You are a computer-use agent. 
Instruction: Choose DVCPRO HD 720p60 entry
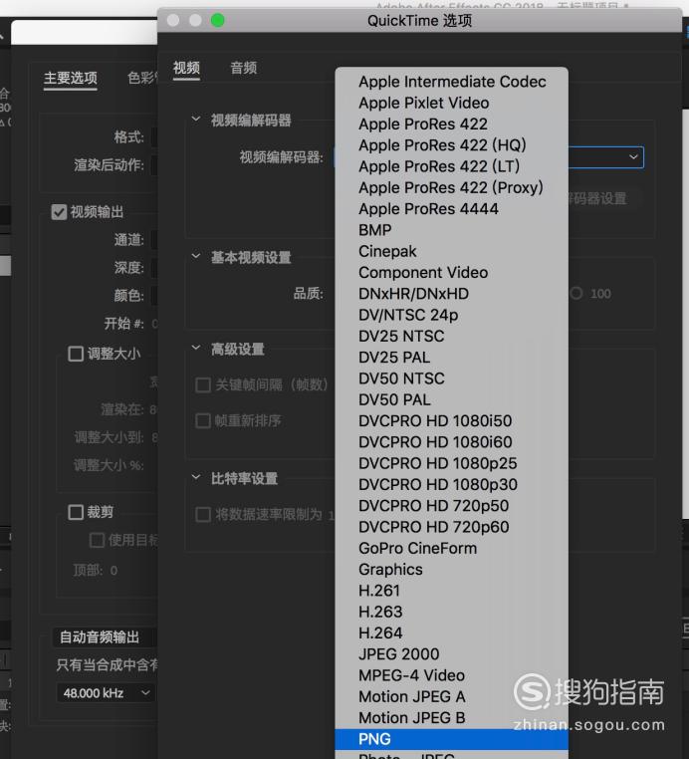(451, 527)
